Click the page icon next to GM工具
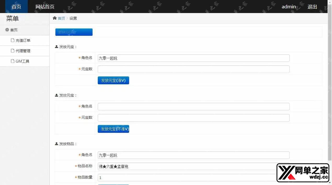This screenshot has height=185, width=332. [13, 61]
